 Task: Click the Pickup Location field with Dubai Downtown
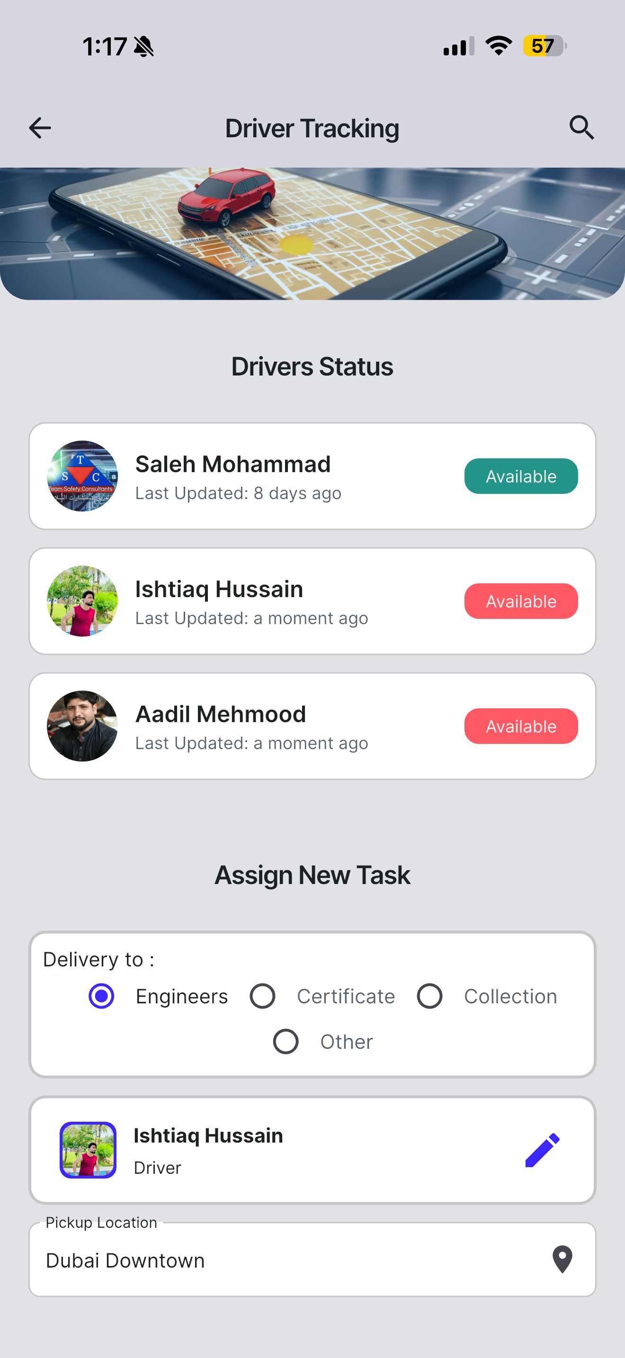312,1260
